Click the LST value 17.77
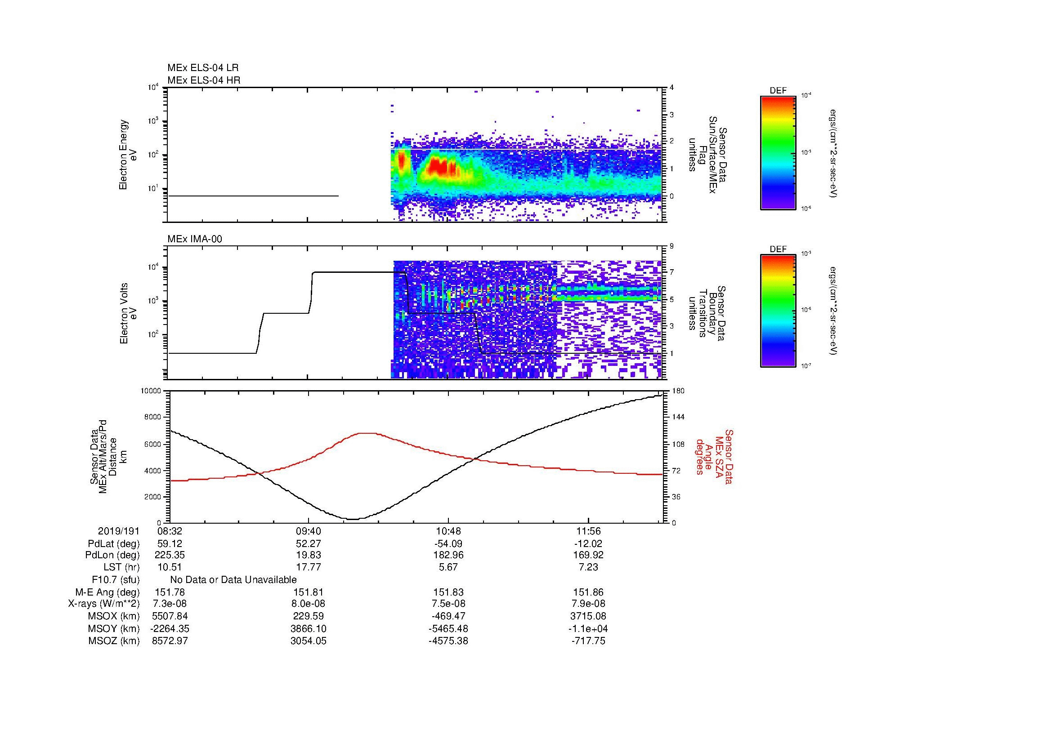Screen dimensions: 1052x743 [309, 567]
